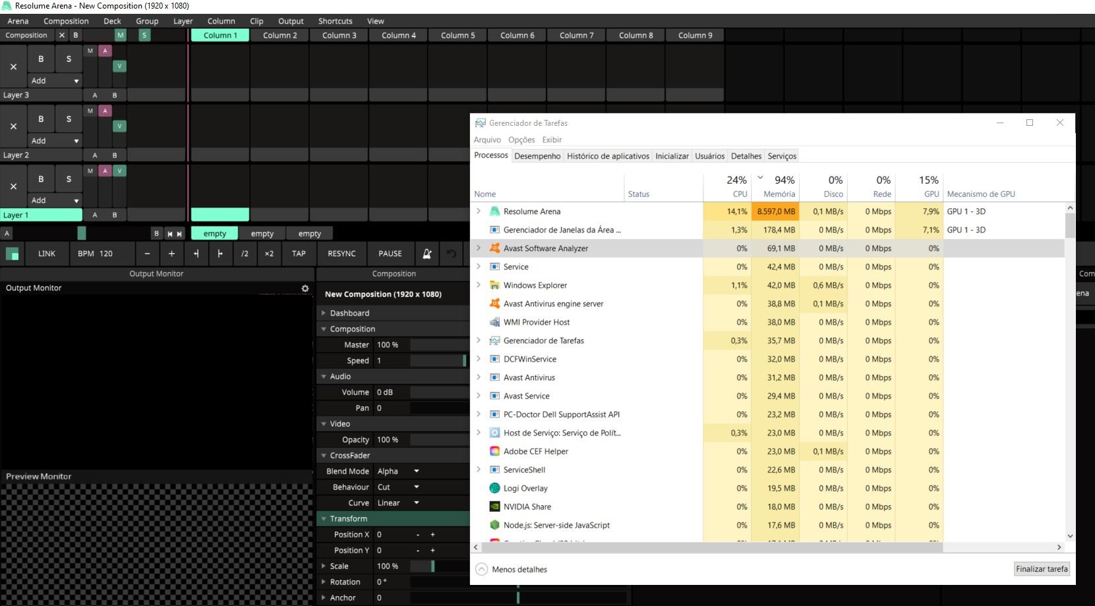Toggle Bypass on Layer 1
Screen dimensions: 1095x606
41,179
